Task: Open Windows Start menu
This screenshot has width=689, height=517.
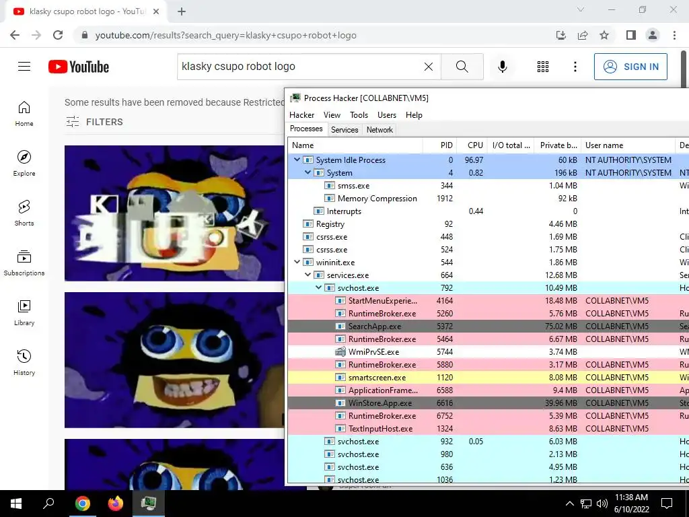Action: pyautogui.click(x=16, y=504)
